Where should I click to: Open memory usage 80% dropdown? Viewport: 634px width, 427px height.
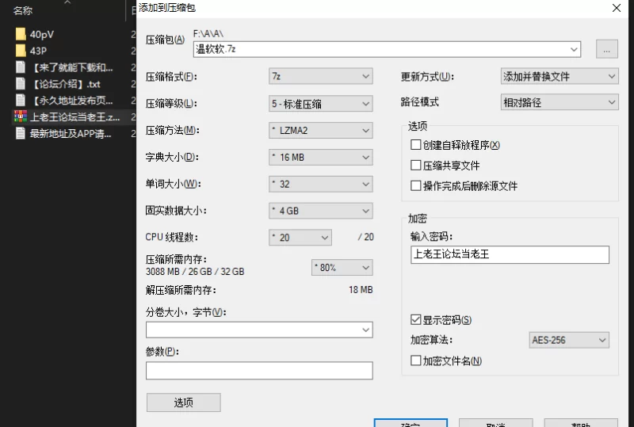[342, 267]
